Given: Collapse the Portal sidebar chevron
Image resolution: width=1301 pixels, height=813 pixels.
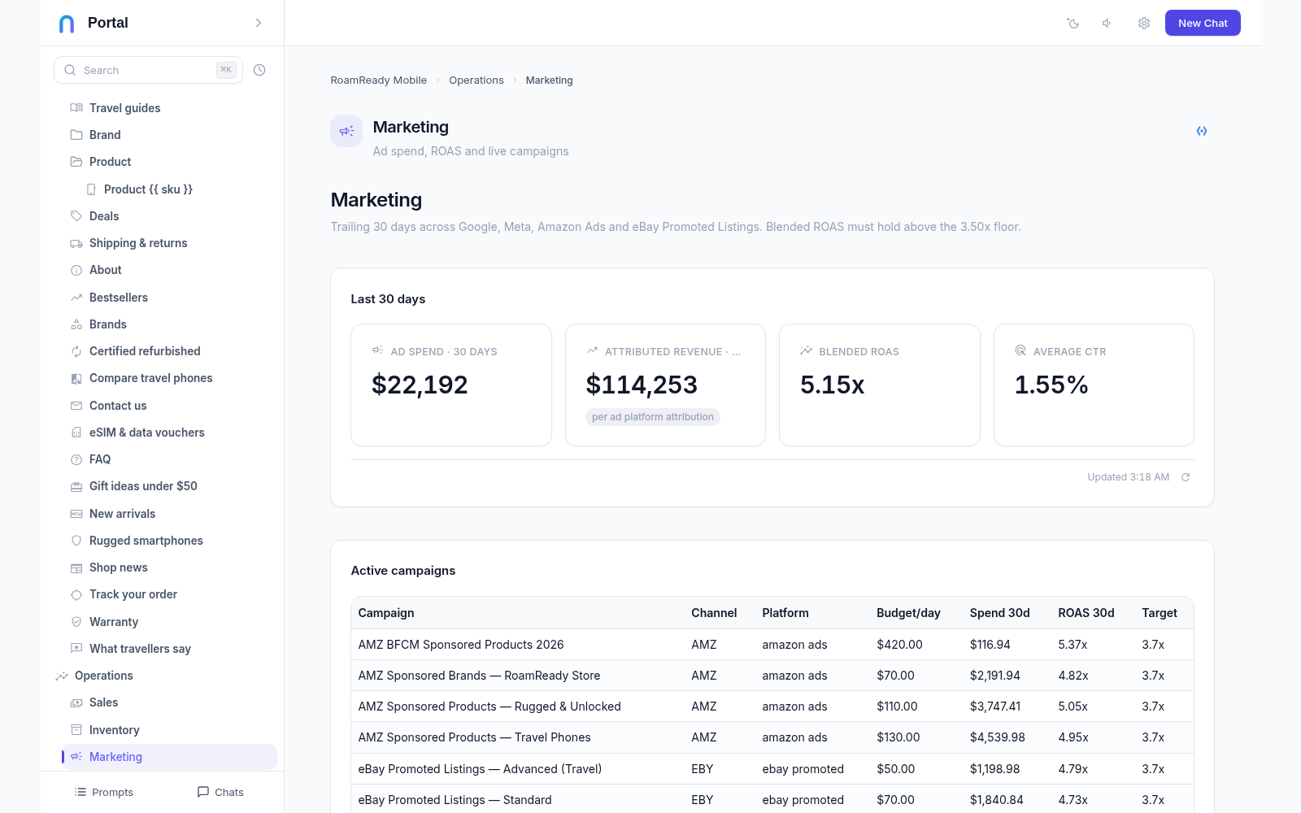Looking at the screenshot, I should 259,23.
